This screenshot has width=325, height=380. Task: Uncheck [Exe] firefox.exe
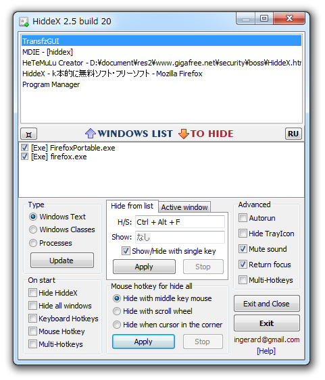point(25,157)
